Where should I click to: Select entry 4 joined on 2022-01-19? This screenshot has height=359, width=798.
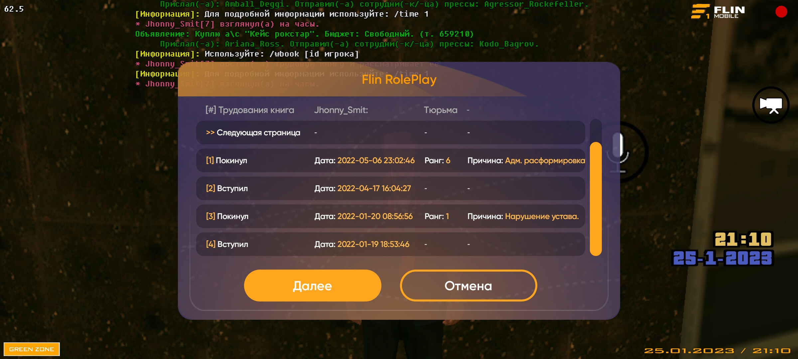tap(390, 244)
